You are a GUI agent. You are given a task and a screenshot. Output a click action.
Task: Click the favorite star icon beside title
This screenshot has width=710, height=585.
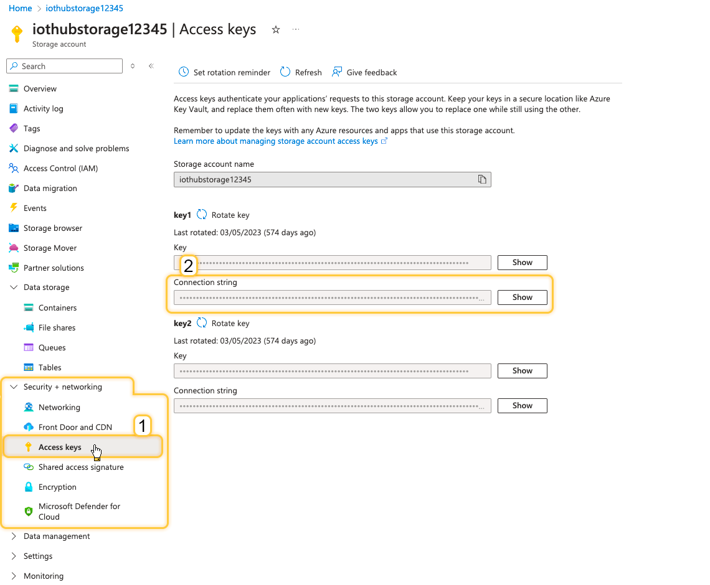pyautogui.click(x=276, y=30)
